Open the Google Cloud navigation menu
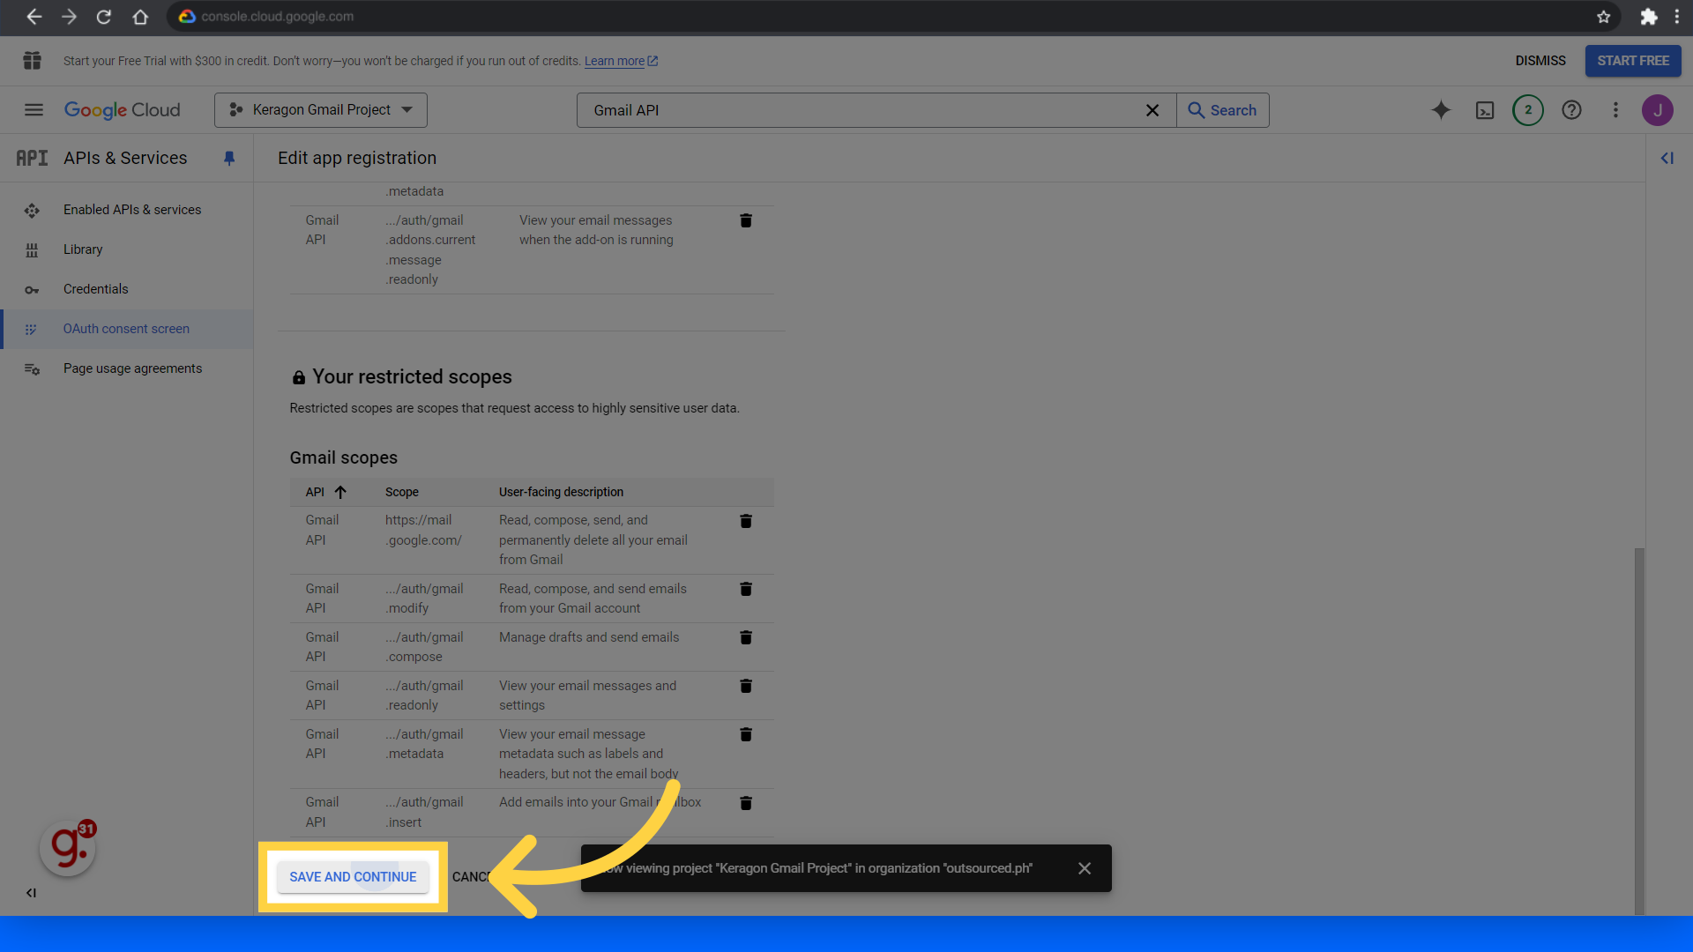The width and height of the screenshot is (1693, 952). click(x=34, y=110)
